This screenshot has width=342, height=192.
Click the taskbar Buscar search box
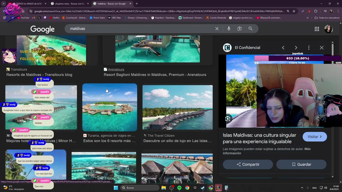point(140,188)
